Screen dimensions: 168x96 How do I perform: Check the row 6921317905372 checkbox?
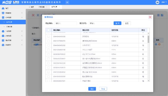pyautogui.click(x=48, y=41)
